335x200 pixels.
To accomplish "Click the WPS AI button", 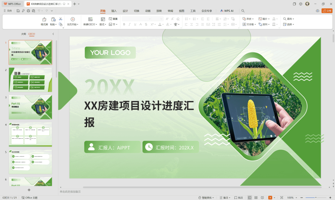I will 227,11.
